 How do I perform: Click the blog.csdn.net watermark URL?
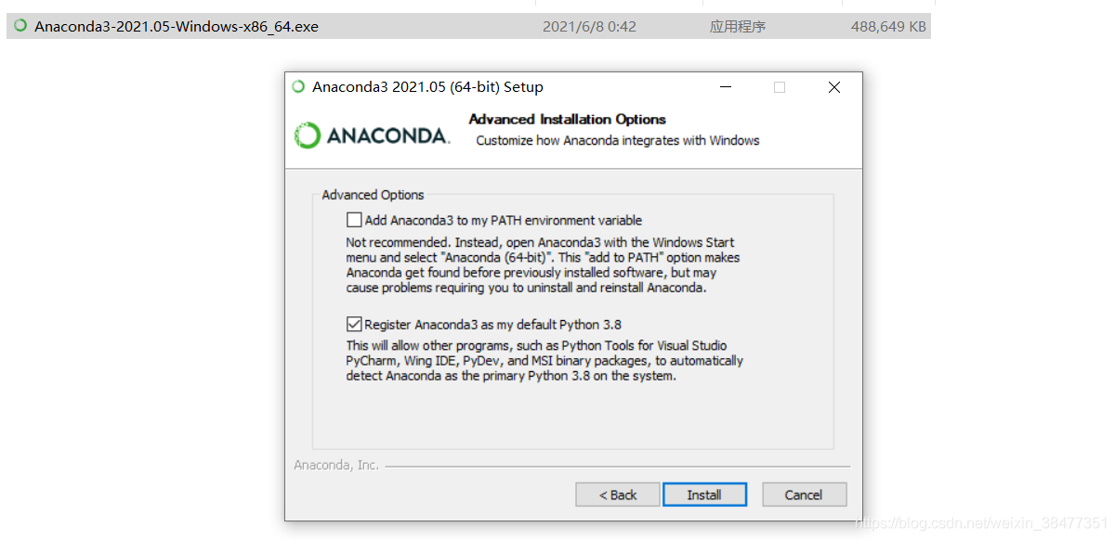coord(980,524)
